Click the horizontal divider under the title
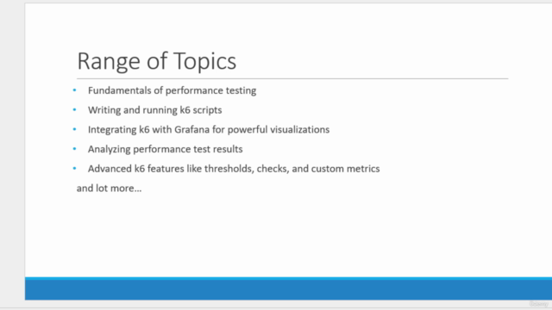552x310 pixels. tap(292, 78)
